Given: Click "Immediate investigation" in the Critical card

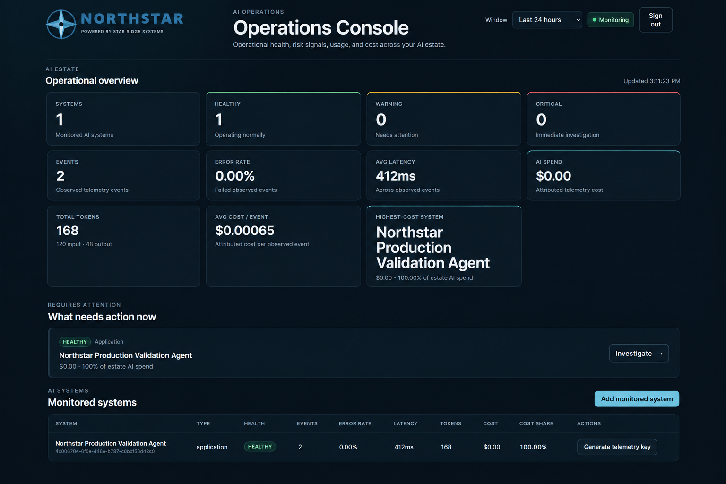Looking at the screenshot, I should coord(567,135).
